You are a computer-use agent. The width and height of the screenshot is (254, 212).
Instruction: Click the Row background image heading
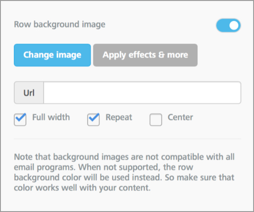[60, 25]
